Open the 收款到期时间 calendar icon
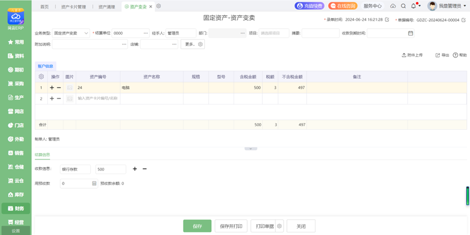470x235 pixels. [410, 33]
